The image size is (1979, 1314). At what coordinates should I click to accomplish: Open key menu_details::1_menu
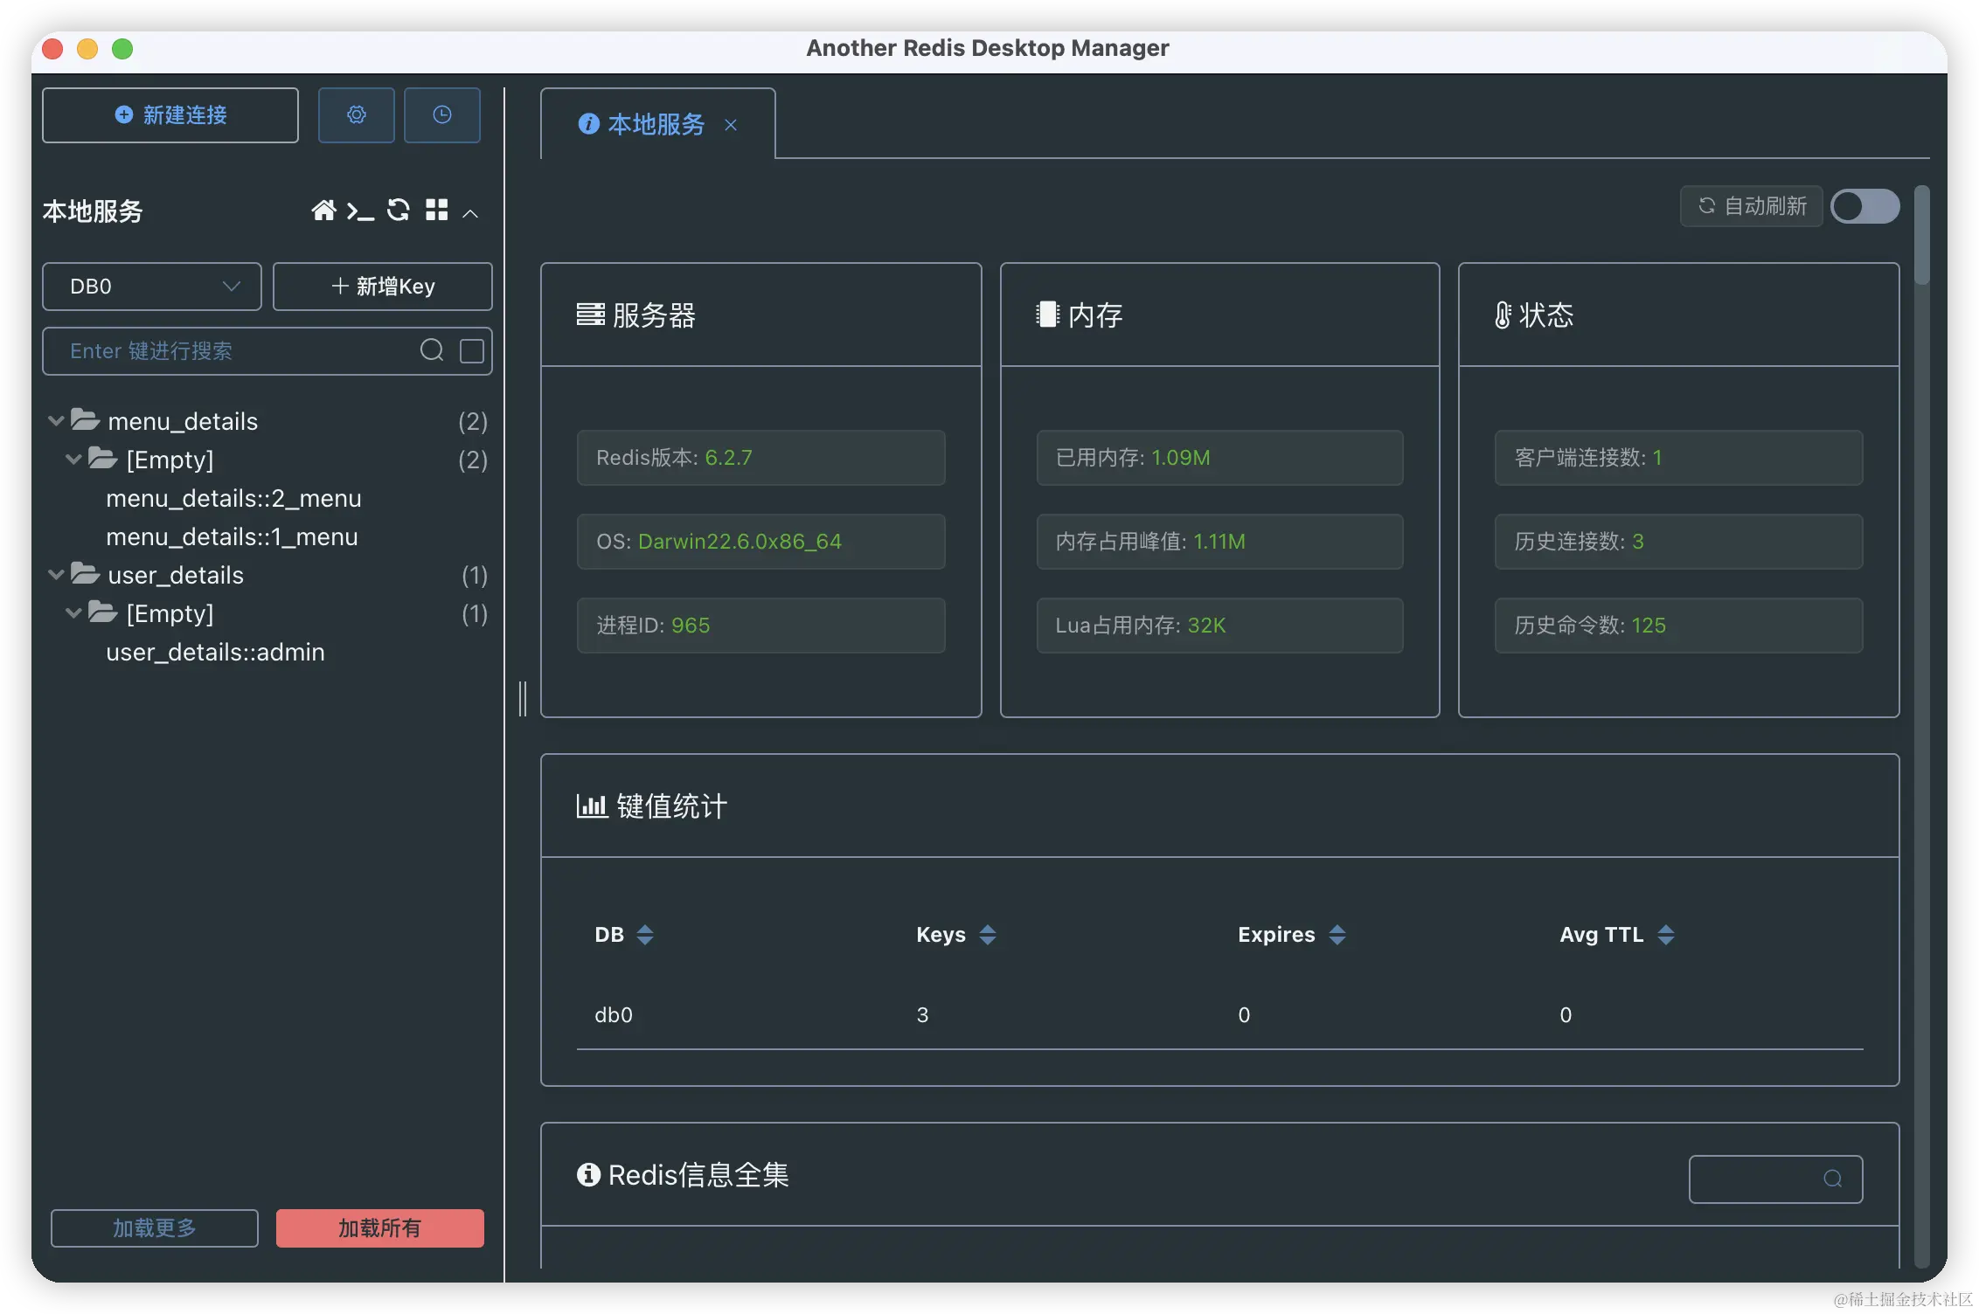(232, 536)
